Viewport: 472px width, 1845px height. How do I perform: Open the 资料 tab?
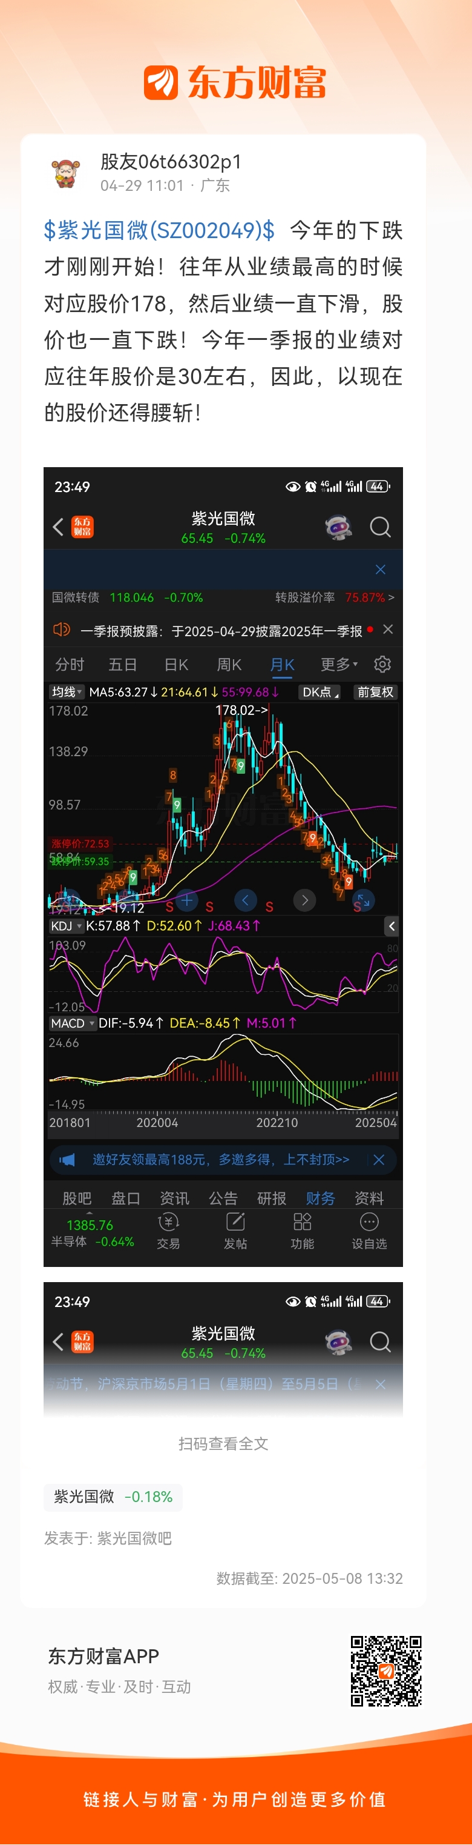[369, 1198]
